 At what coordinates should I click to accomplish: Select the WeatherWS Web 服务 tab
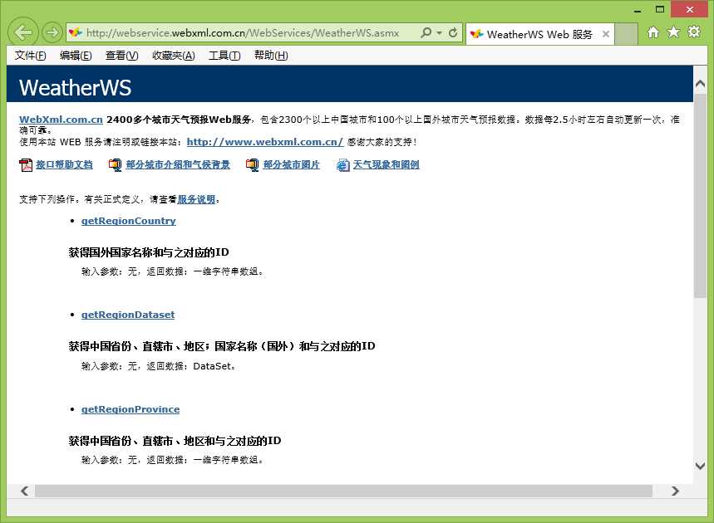click(x=539, y=34)
